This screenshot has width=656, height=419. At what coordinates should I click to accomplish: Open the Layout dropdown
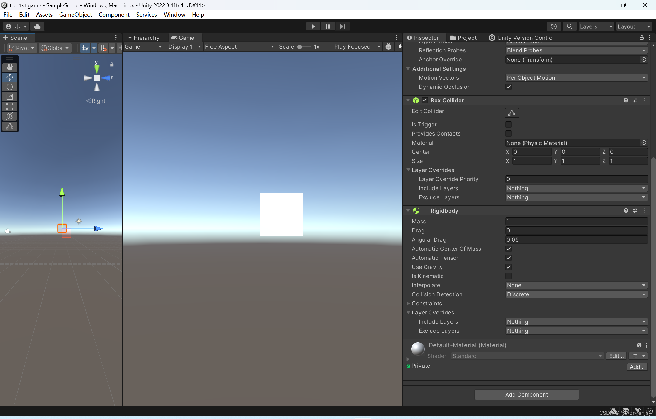[x=634, y=26]
